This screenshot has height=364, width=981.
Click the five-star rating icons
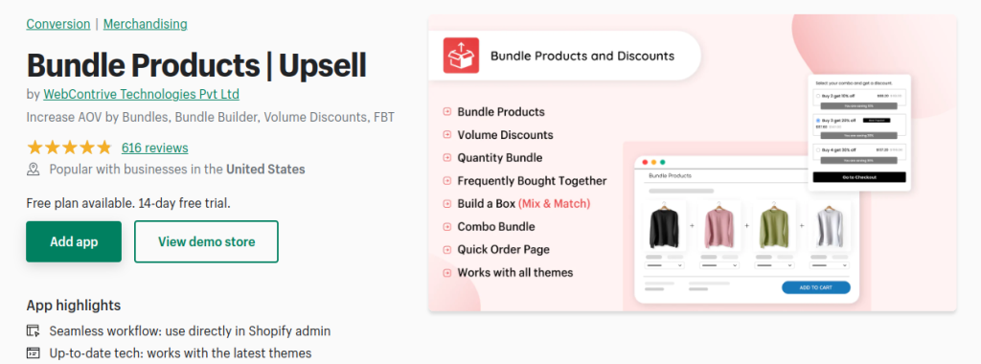pos(69,148)
